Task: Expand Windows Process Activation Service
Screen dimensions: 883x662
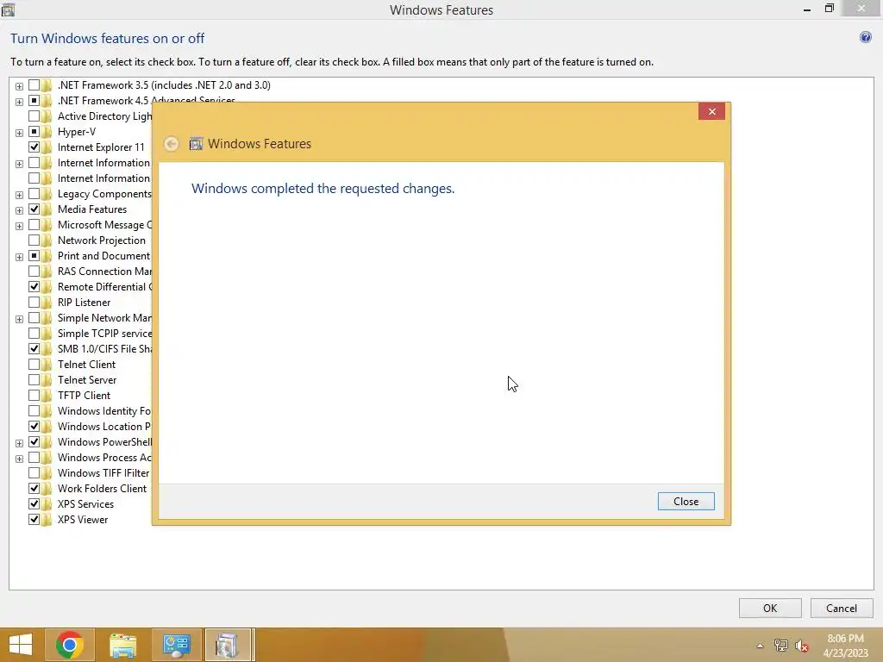Action: point(19,459)
